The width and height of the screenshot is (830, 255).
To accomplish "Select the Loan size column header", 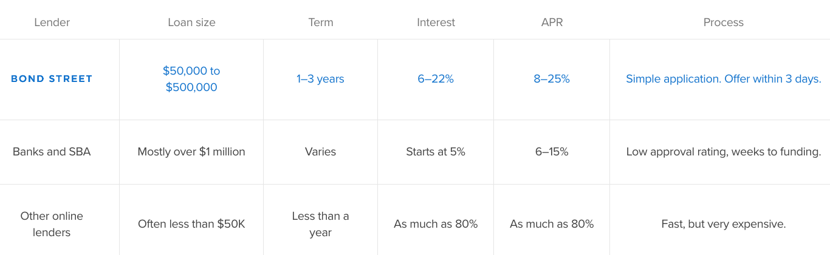I will click(191, 22).
